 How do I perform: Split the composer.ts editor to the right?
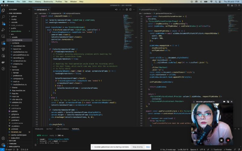[130, 10]
